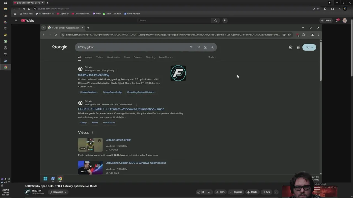353x198 pixels.
Task: Open YouTube notifications bell
Action: (337, 20)
